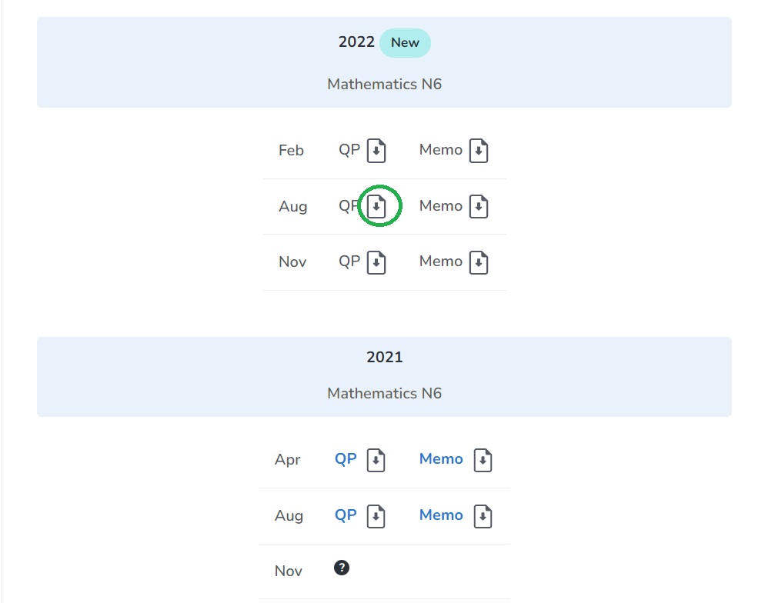Click the Aug 2022 Memo download icon
Image resolution: width=765 pixels, height=603 pixels.
479,206
